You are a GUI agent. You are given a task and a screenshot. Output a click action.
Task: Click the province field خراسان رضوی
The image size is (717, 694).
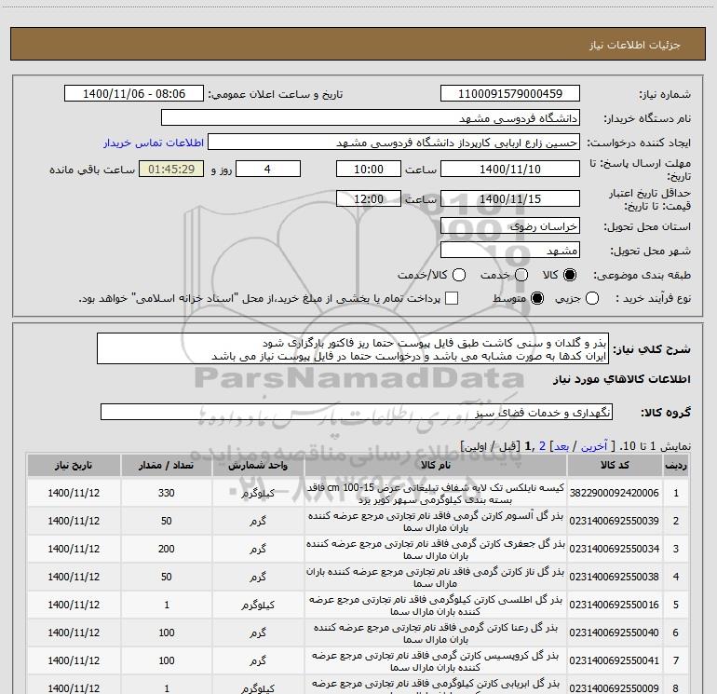pos(510,225)
